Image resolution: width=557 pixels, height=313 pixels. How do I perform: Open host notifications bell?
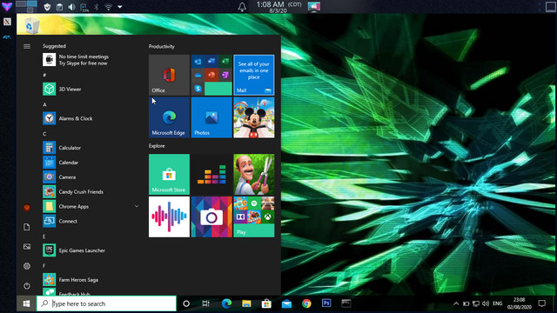pyautogui.click(x=242, y=7)
